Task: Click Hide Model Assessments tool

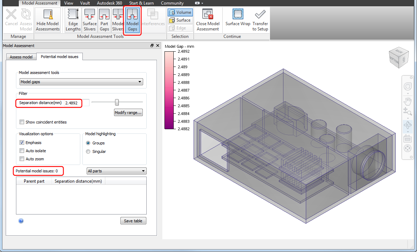Action: point(48,20)
